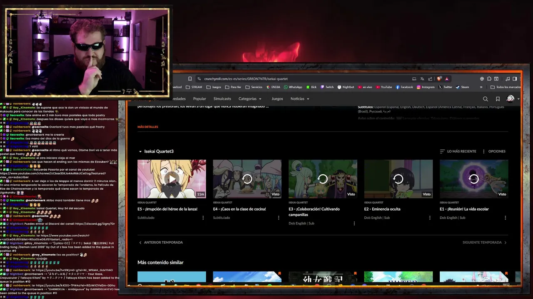Open the three-dot menu for episode E1

tap(506, 218)
